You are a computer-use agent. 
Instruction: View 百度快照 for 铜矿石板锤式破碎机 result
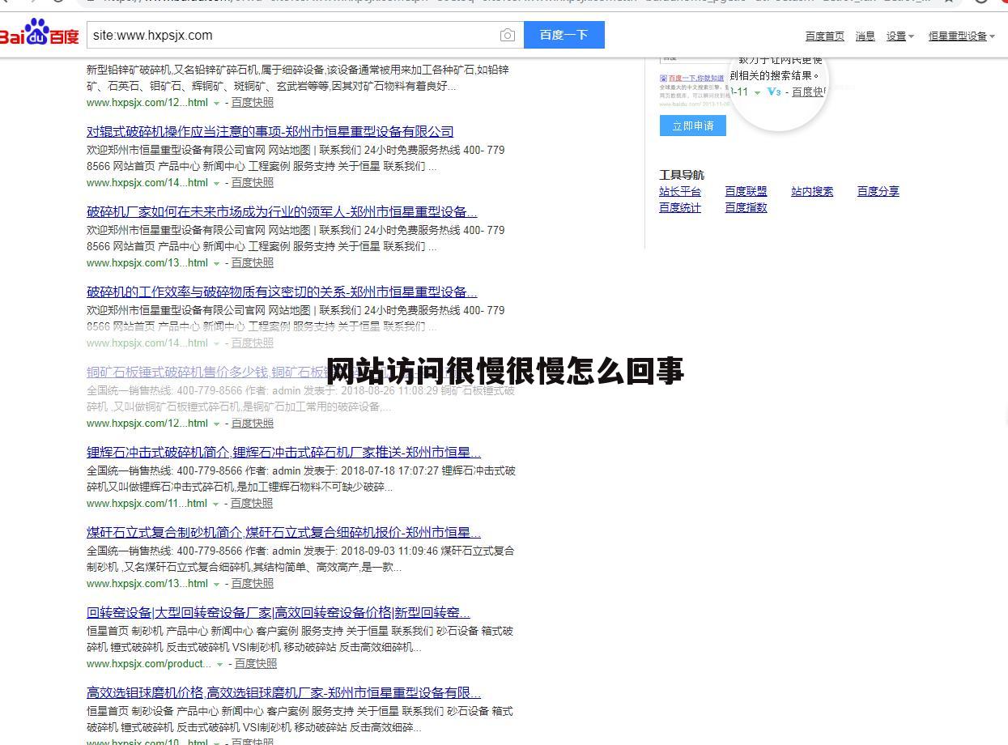coord(253,423)
